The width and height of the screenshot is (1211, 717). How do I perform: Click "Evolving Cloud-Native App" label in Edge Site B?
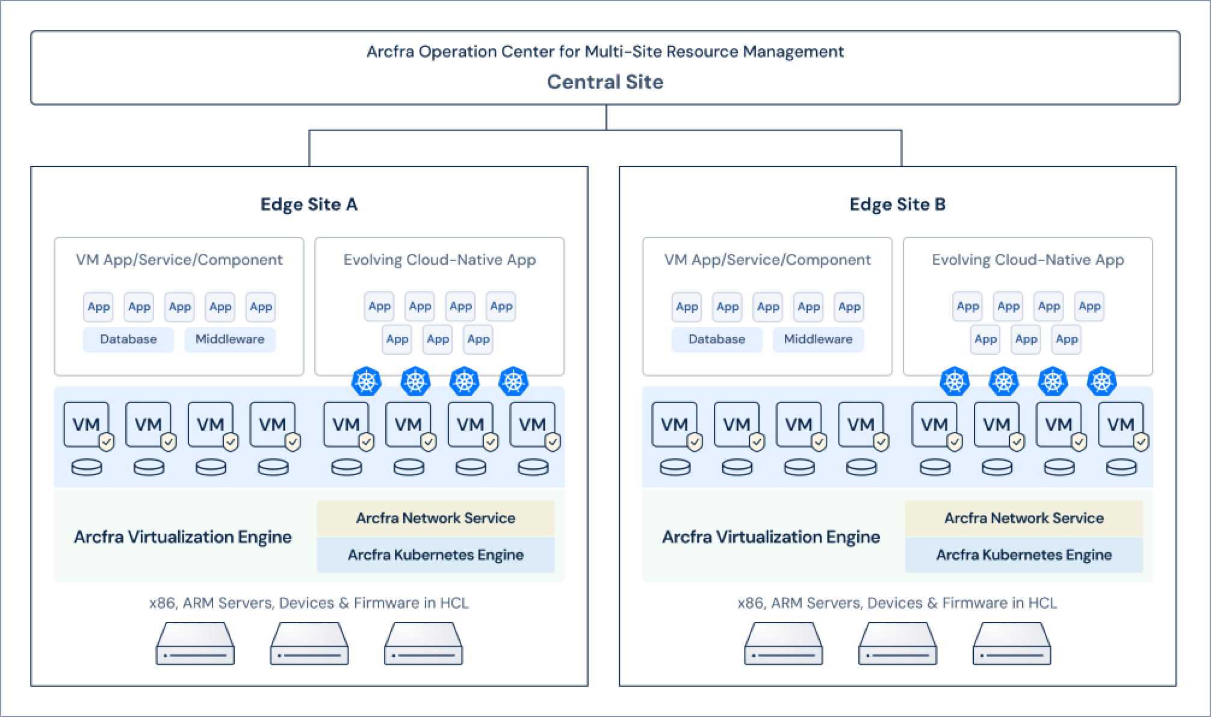coord(1028,260)
